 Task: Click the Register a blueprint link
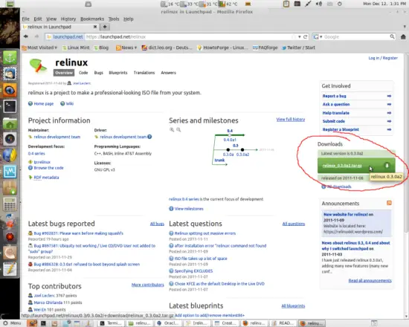[x=341, y=129]
